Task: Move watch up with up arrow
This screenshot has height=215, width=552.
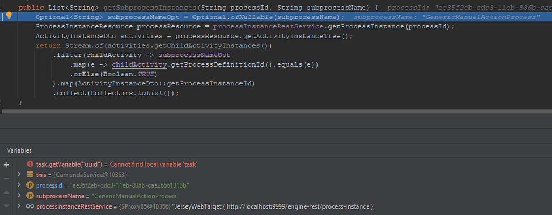Action: pos(6,192)
